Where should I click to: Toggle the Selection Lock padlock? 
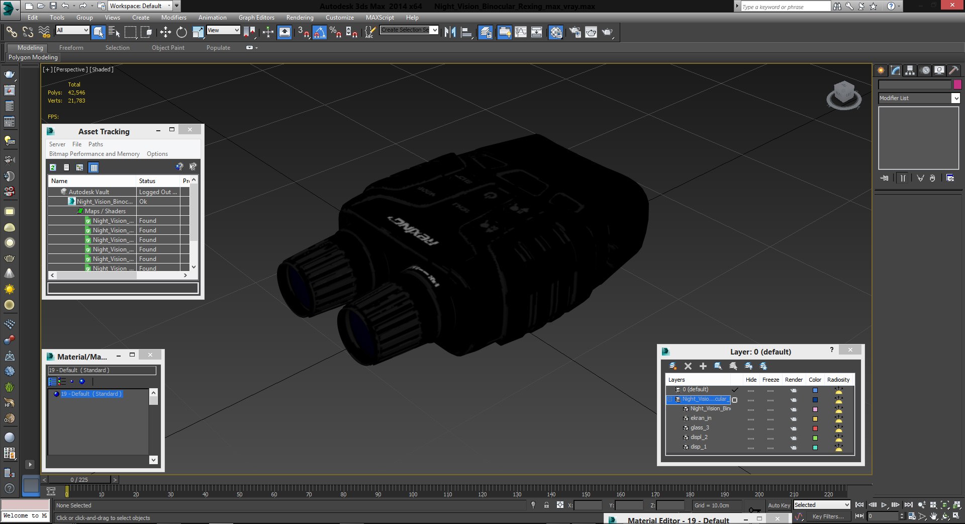tap(546, 505)
